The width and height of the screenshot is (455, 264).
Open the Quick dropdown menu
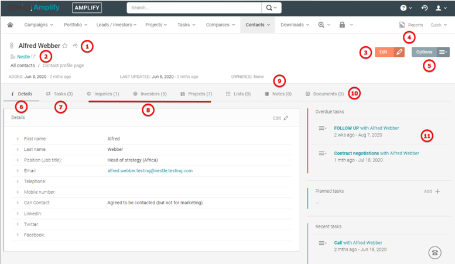pyautogui.click(x=439, y=25)
